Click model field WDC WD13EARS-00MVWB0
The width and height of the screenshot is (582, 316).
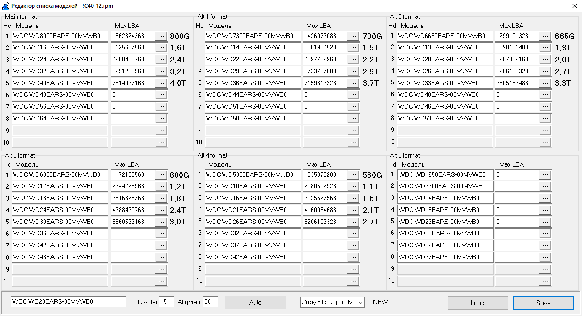coord(445,48)
